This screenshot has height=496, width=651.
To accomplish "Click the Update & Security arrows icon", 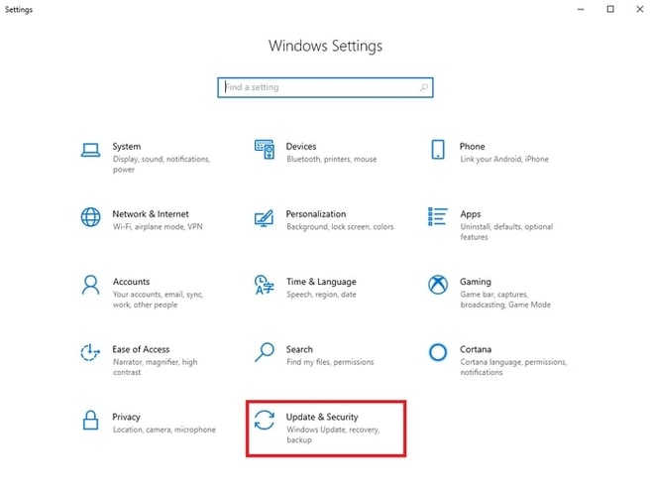I will (x=264, y=420).
